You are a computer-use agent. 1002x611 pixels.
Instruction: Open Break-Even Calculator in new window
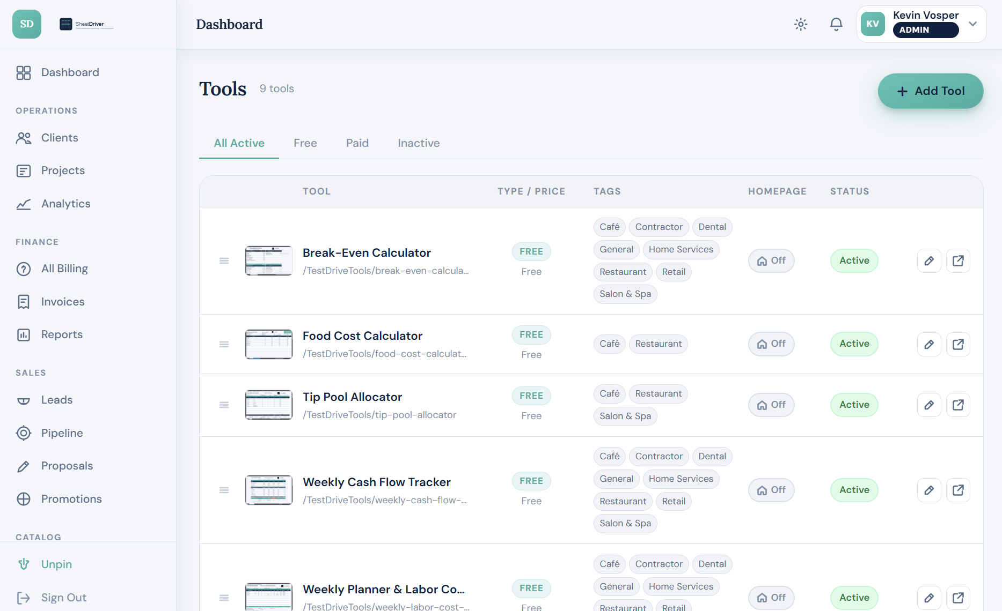point(958,261)
